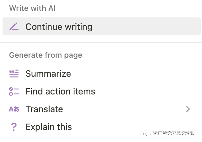Expand the Translate submenu chevron arrow
202x142 pixels.
(188, 109)
